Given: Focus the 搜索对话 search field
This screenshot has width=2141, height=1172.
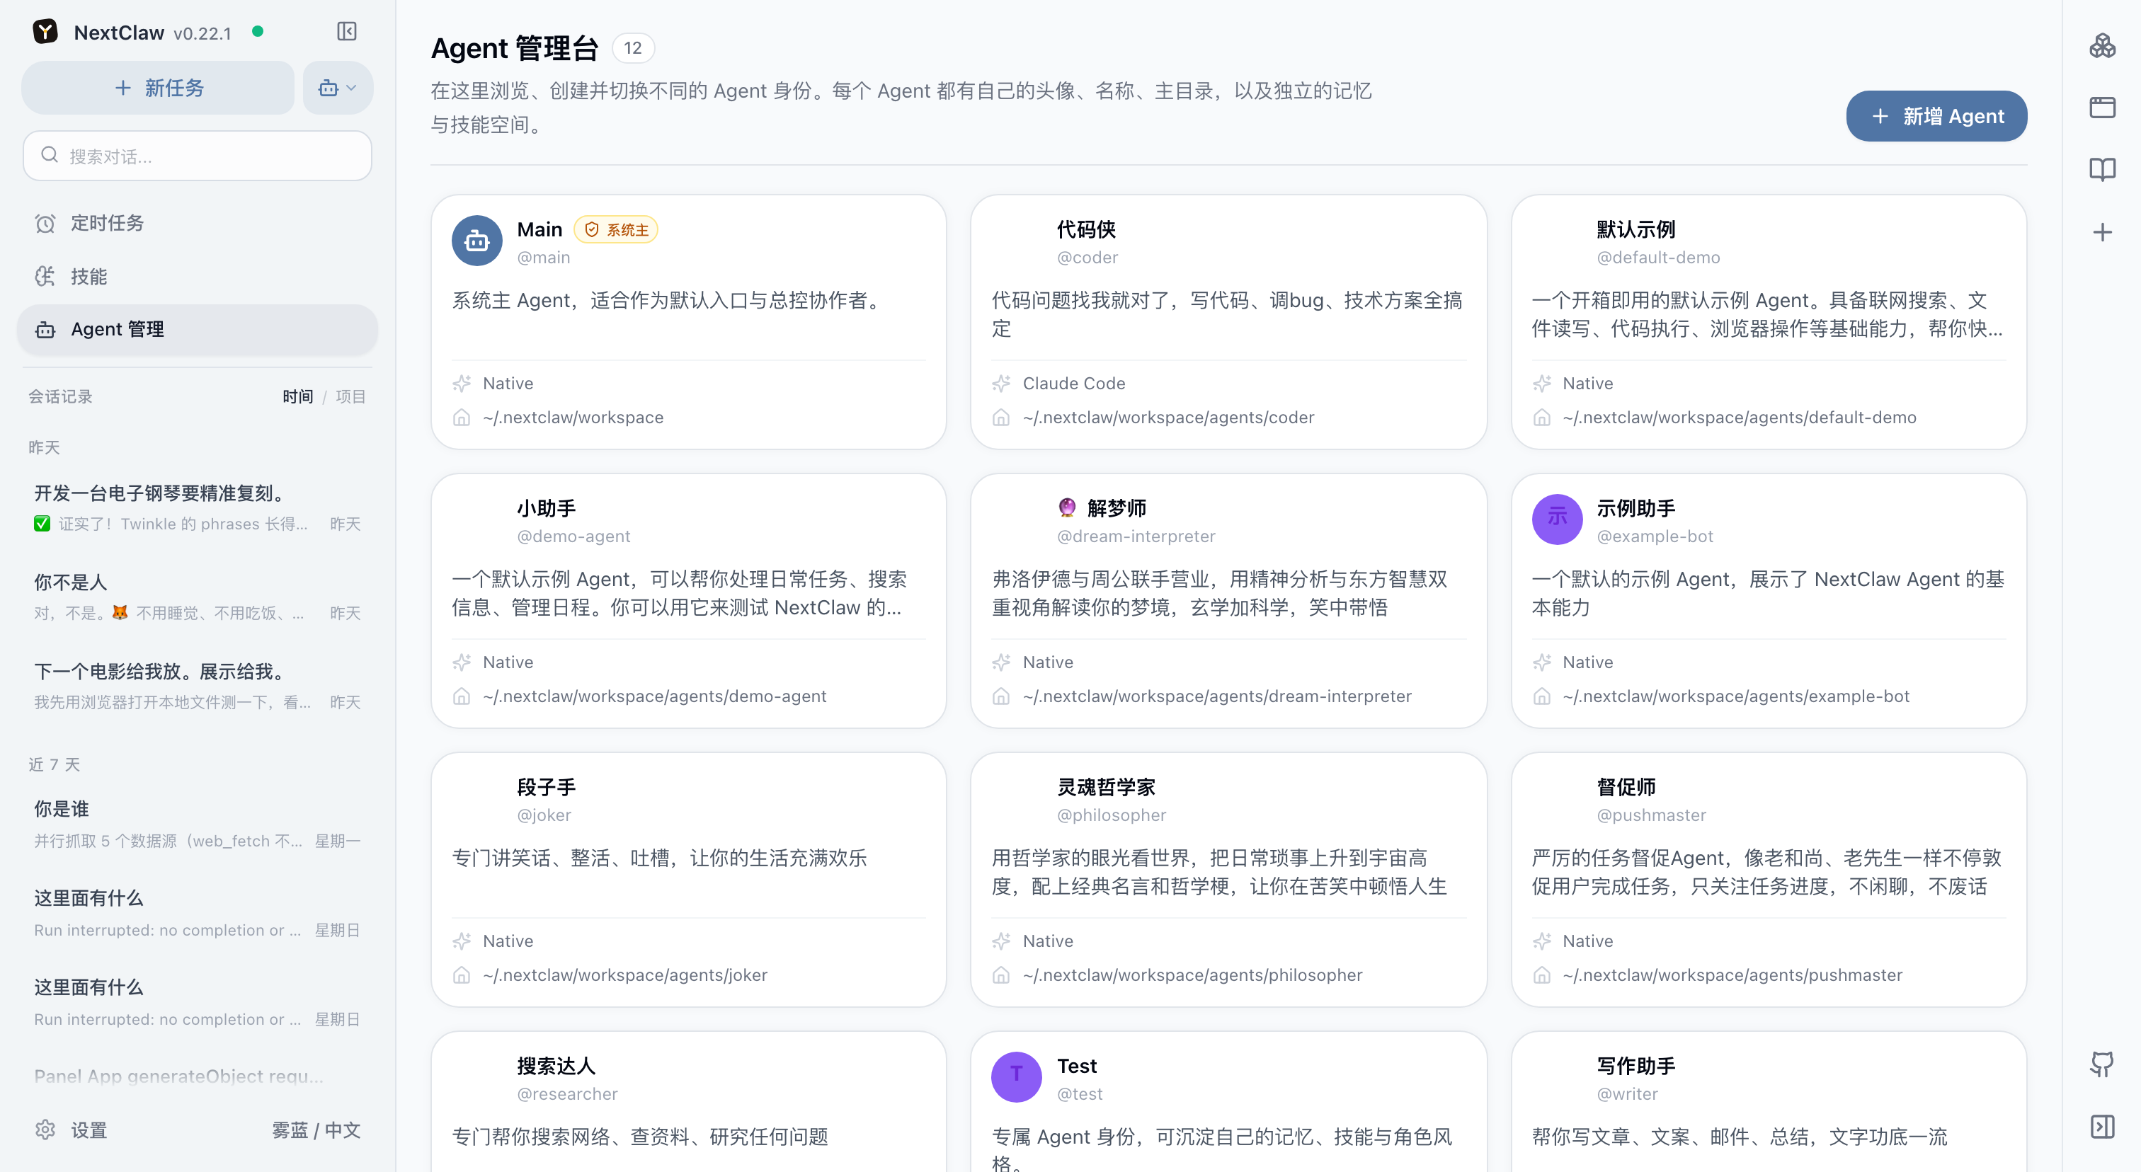Looking at the screenshot, I should 197,155.
